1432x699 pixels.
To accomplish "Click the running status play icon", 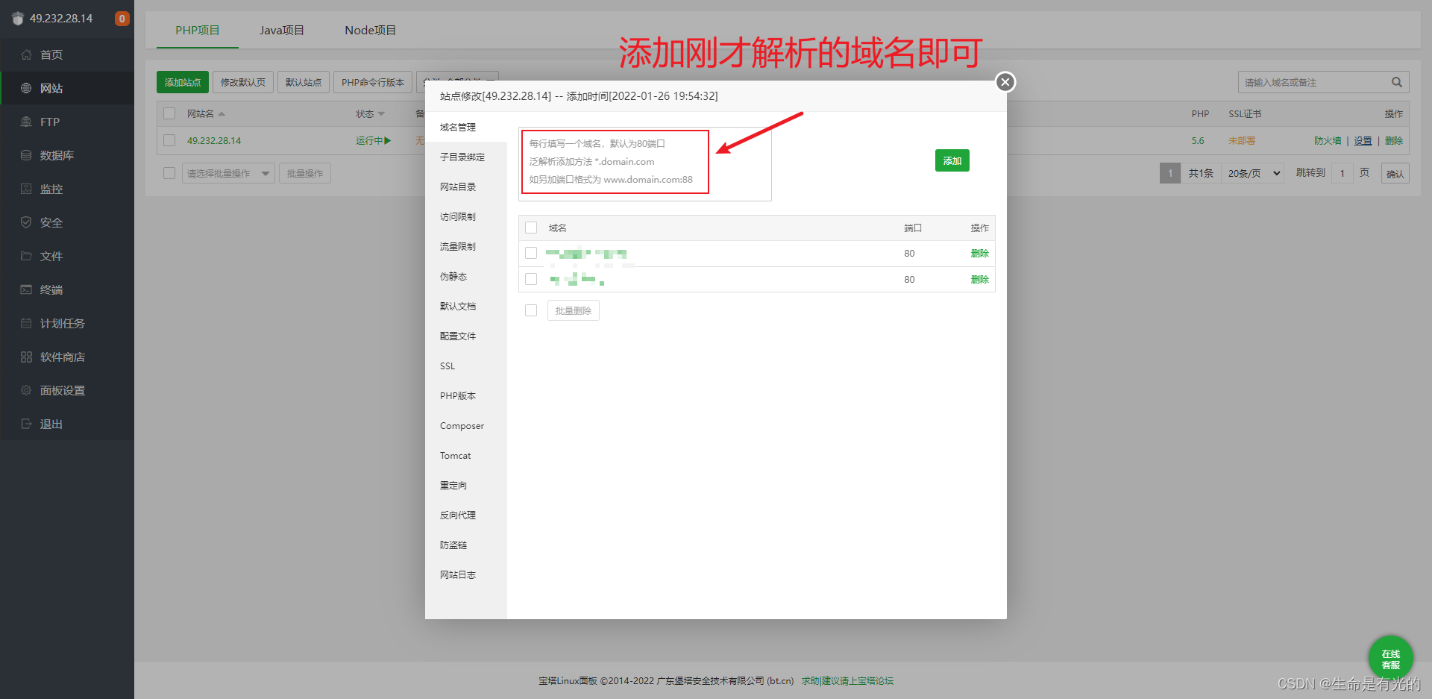I will [387, 140].
